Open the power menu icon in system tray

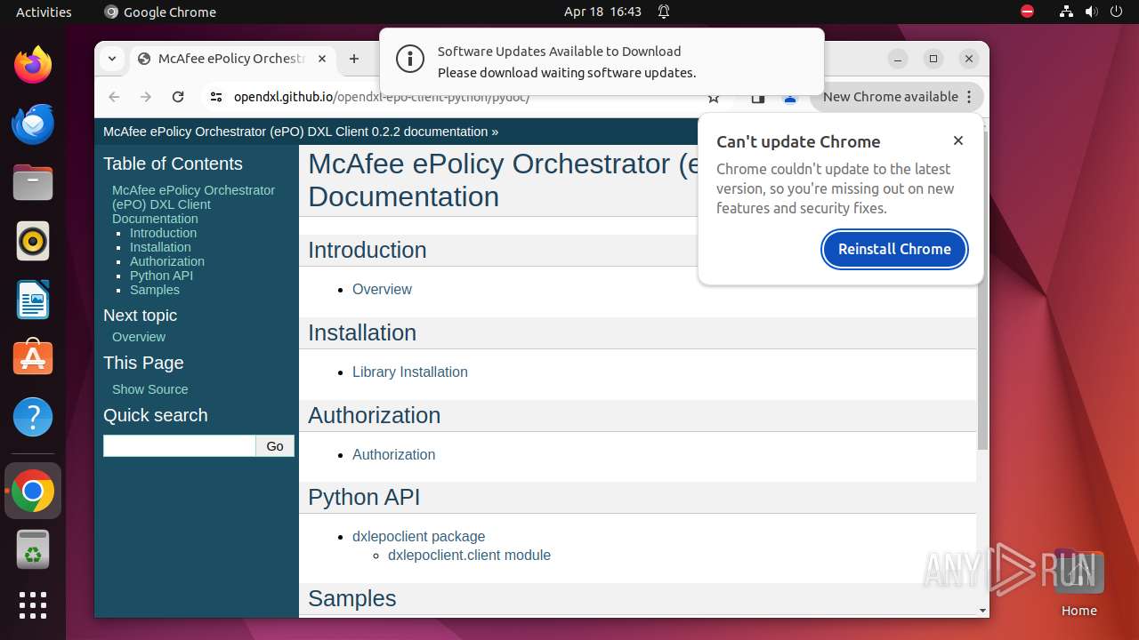1115,12
